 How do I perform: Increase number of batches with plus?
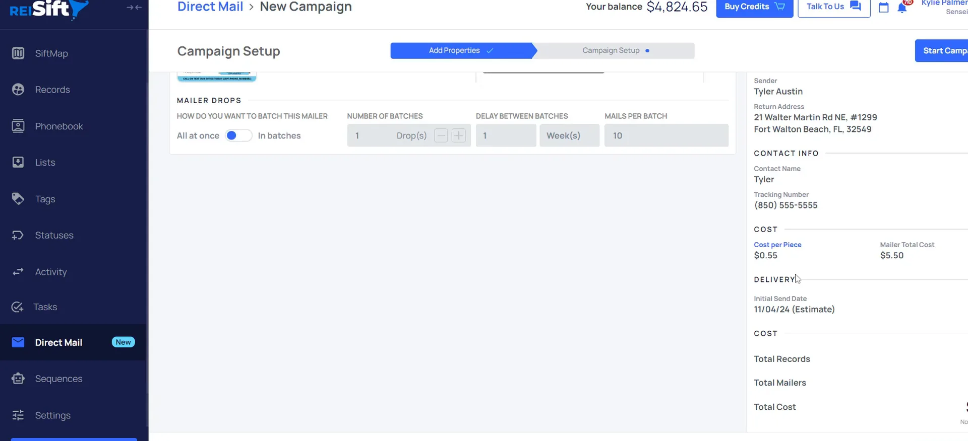[458, 135]
